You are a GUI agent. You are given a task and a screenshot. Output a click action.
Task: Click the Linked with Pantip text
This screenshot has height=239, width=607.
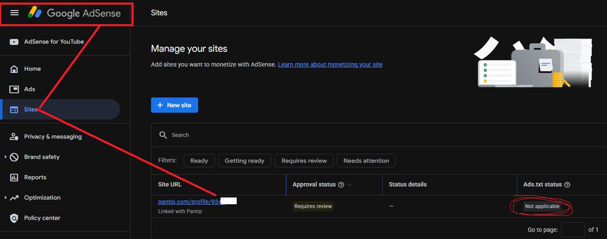coord(180,211)
